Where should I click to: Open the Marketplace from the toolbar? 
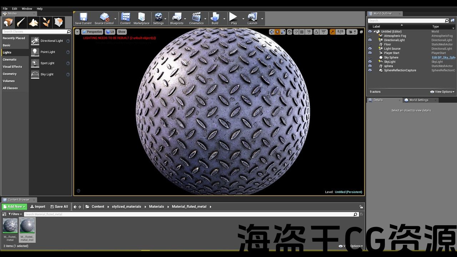(x=141, y=19)
